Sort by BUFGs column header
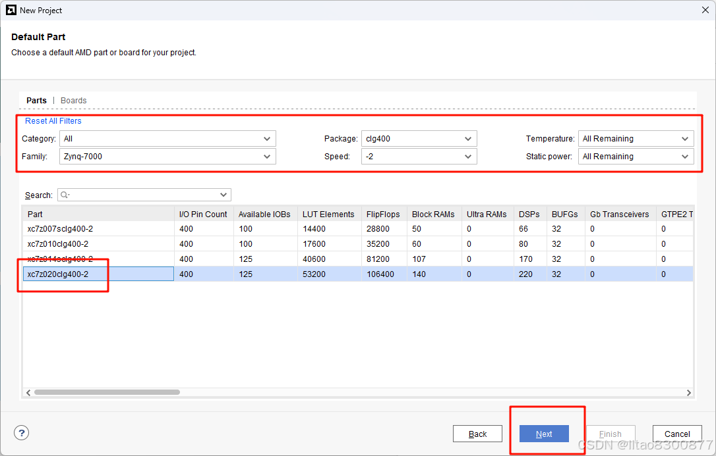Screen dimensions: 716x456 (x=566, y=214)
